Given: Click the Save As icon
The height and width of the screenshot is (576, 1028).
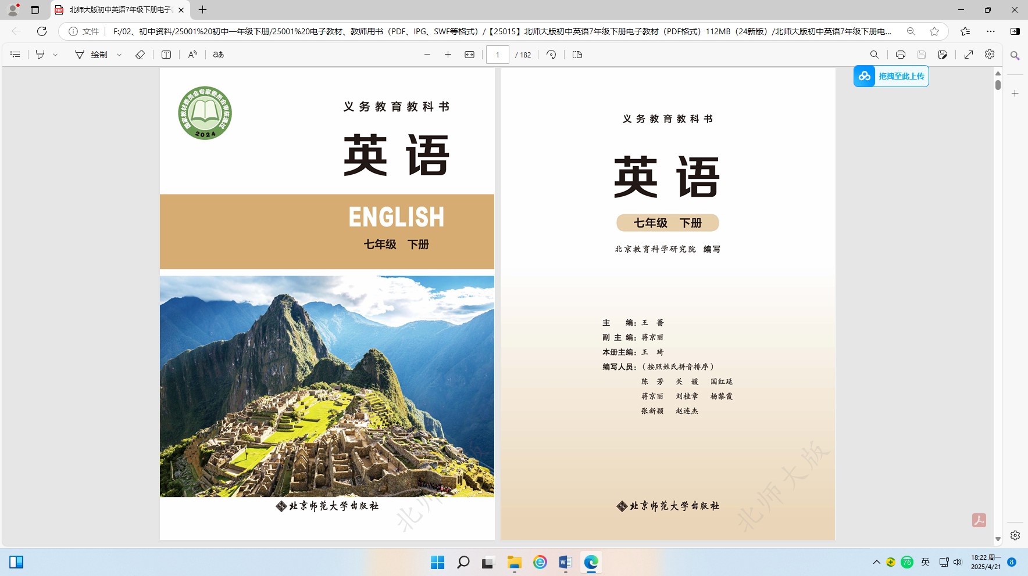Looking at the screenshot, I should pyautogui.click(x=943, y=55).
